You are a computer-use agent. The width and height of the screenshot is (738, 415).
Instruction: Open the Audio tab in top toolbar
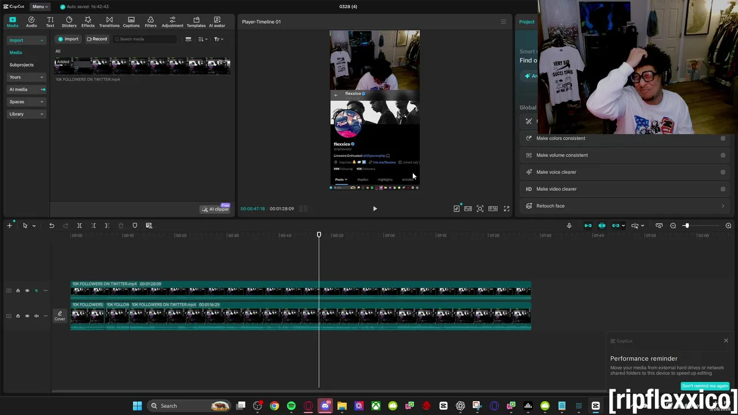31,22
